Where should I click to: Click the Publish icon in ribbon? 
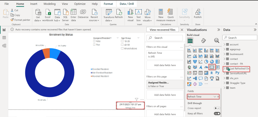click(x=198, y=12)
